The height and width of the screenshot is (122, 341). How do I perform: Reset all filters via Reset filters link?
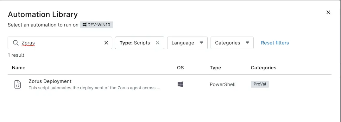tap(275, 43)
